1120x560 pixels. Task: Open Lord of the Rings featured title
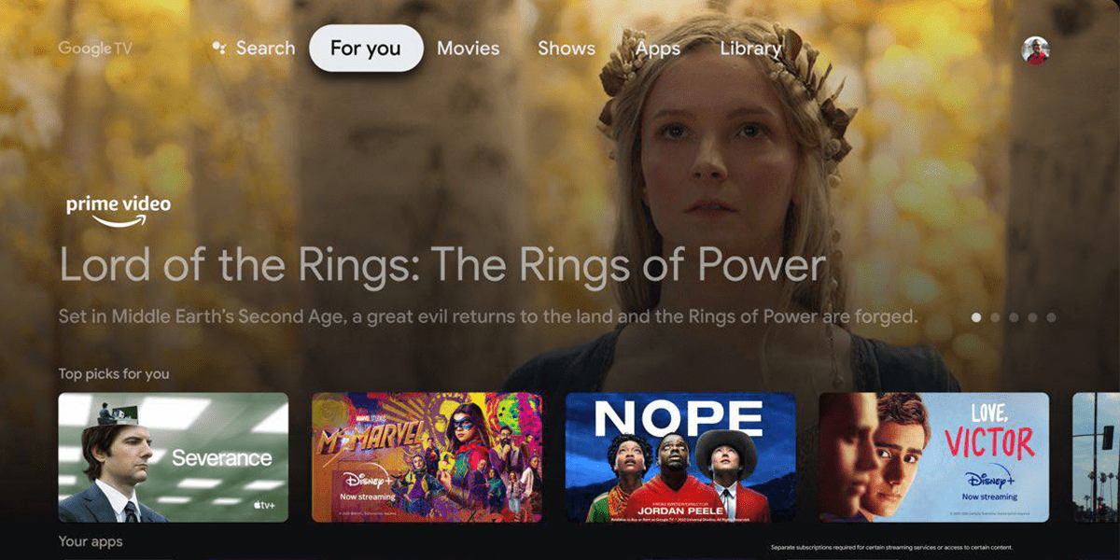[x=442, y=265]
